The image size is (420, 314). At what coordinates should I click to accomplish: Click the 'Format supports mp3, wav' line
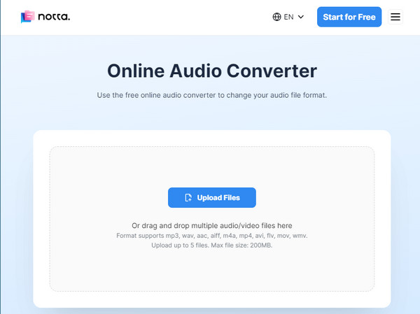211,236
